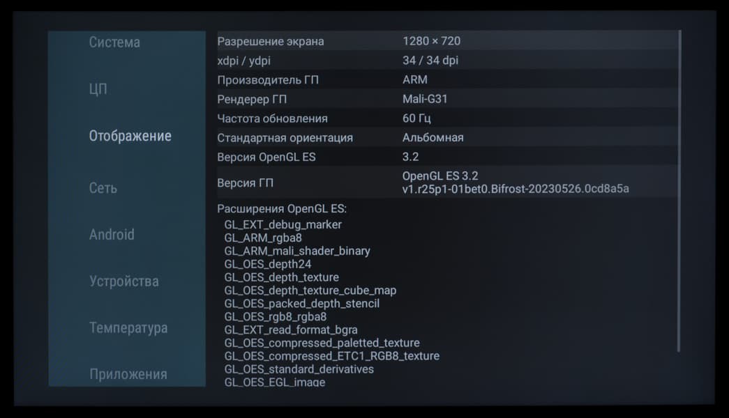Click GL_ARM_rgba8 extension
The height and width of the screenshot is (418, 729).
click(x=263, y=238)
